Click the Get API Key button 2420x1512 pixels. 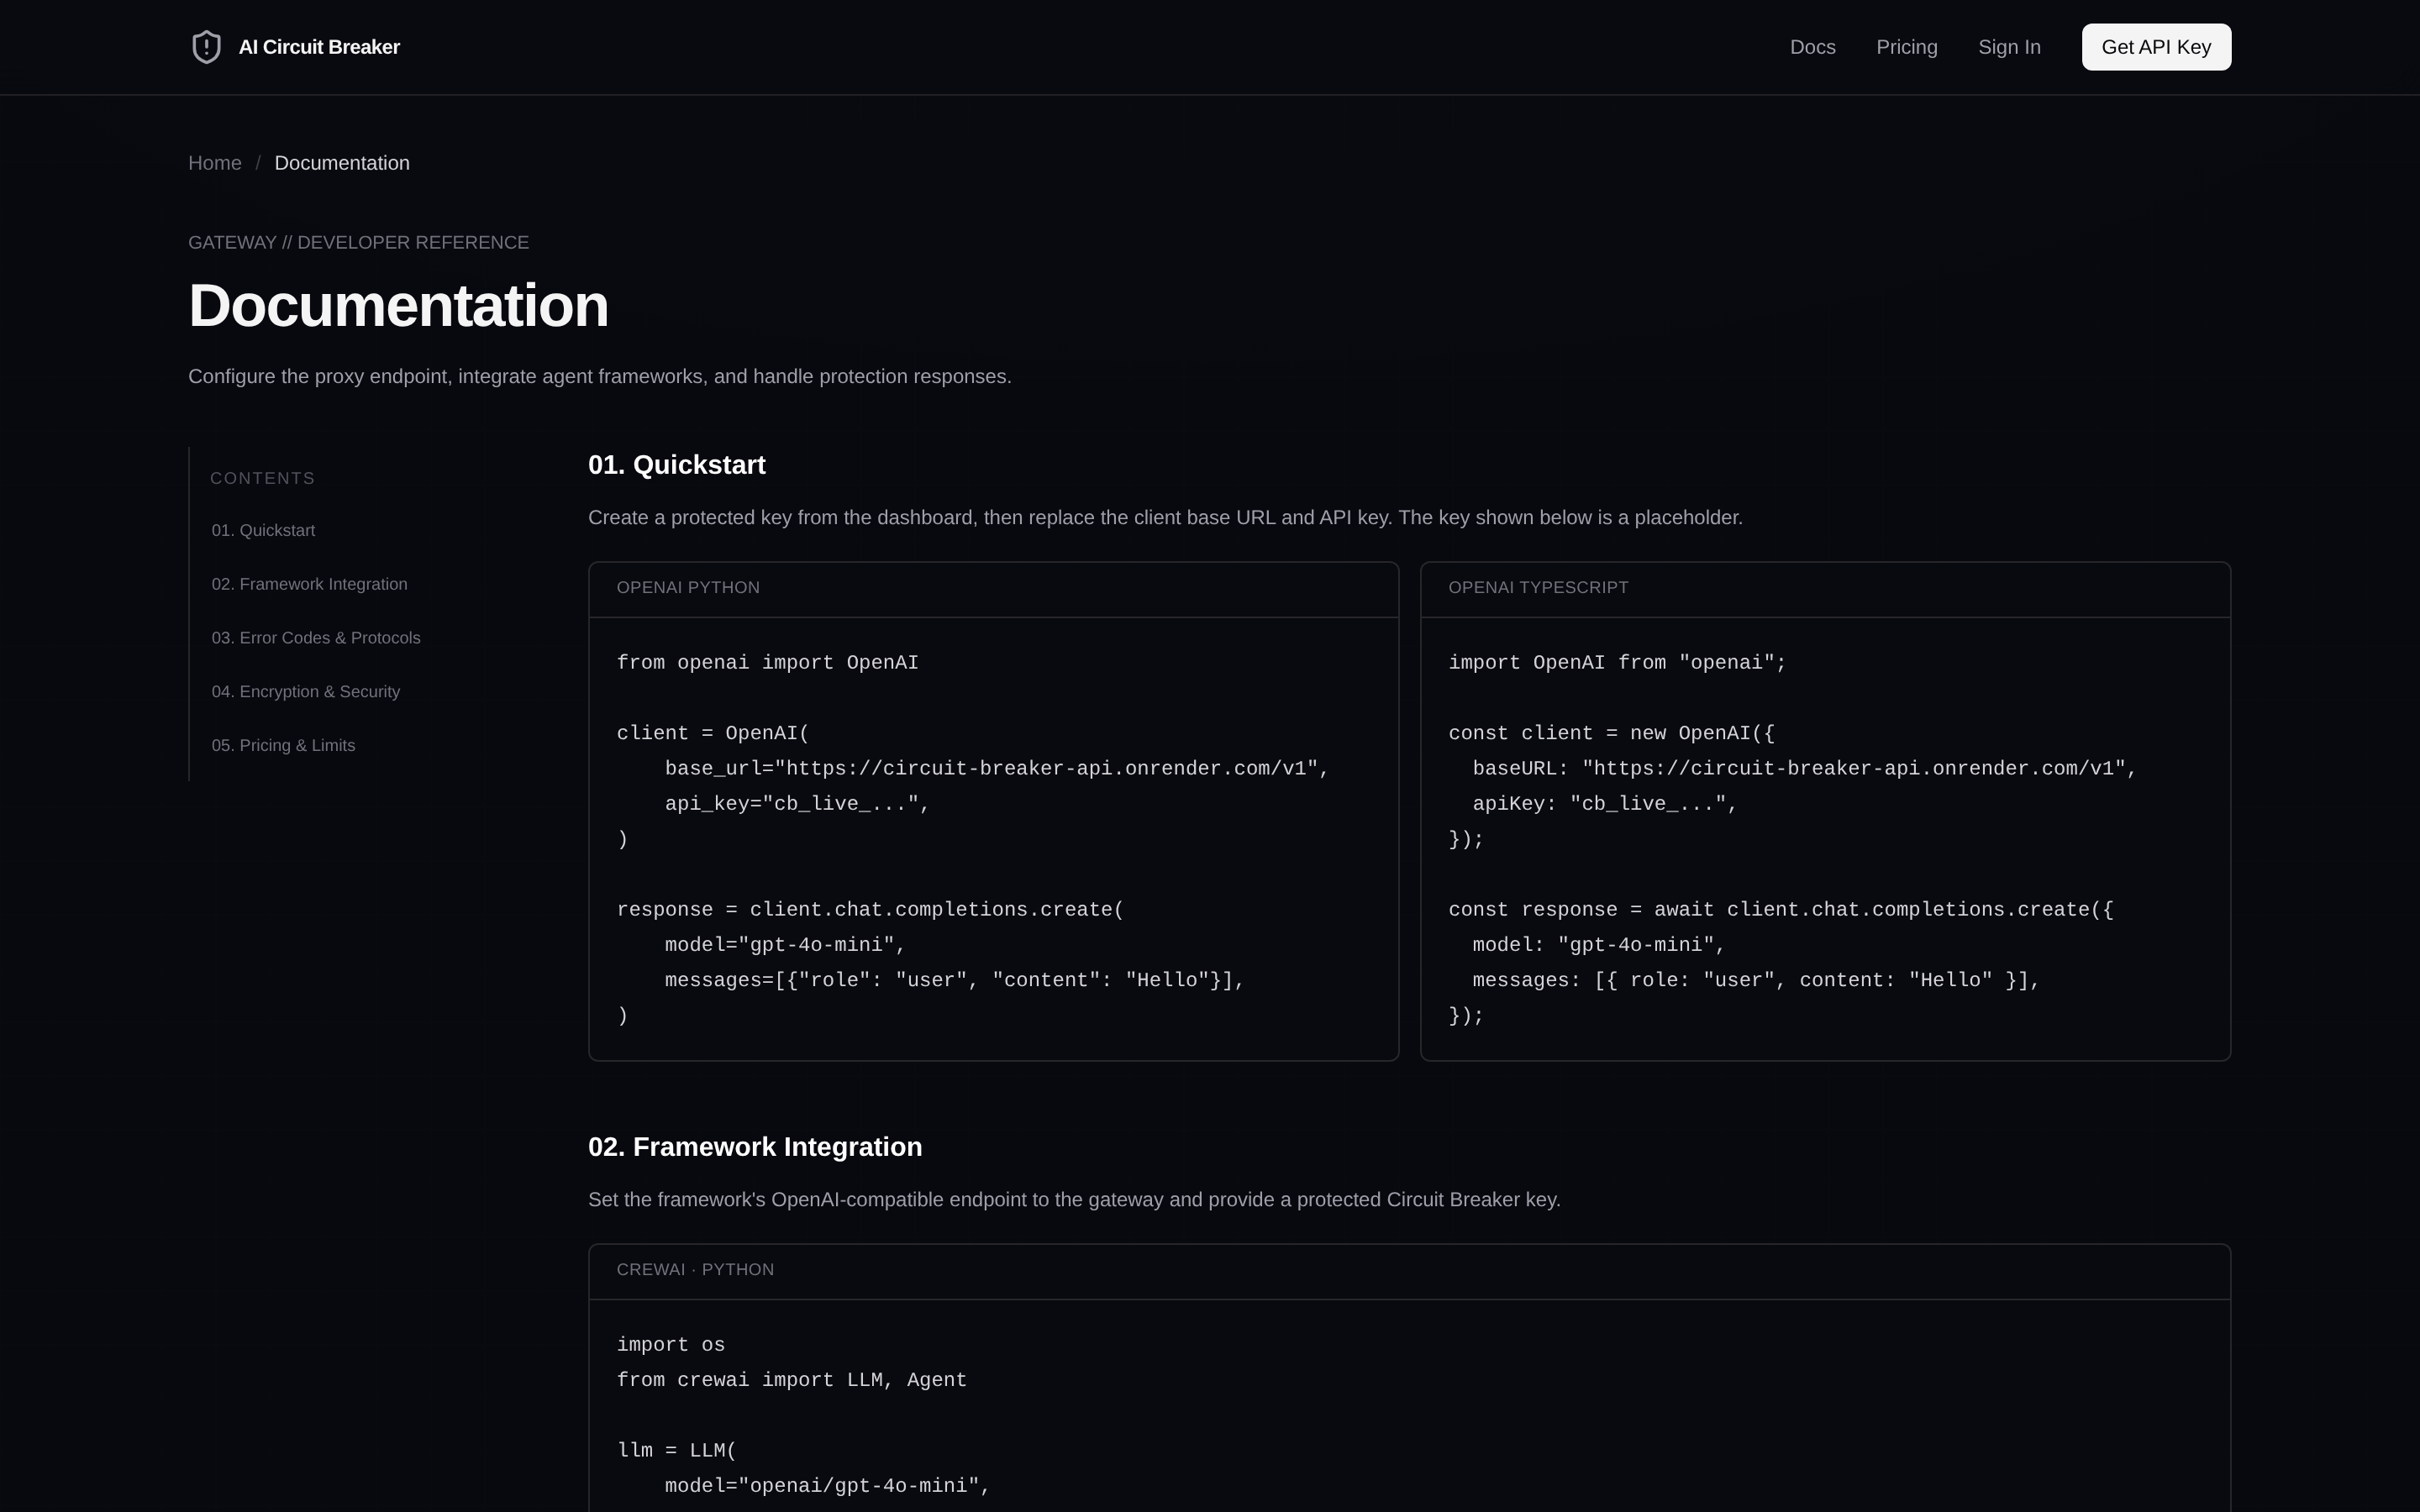tap(2156, 47)
